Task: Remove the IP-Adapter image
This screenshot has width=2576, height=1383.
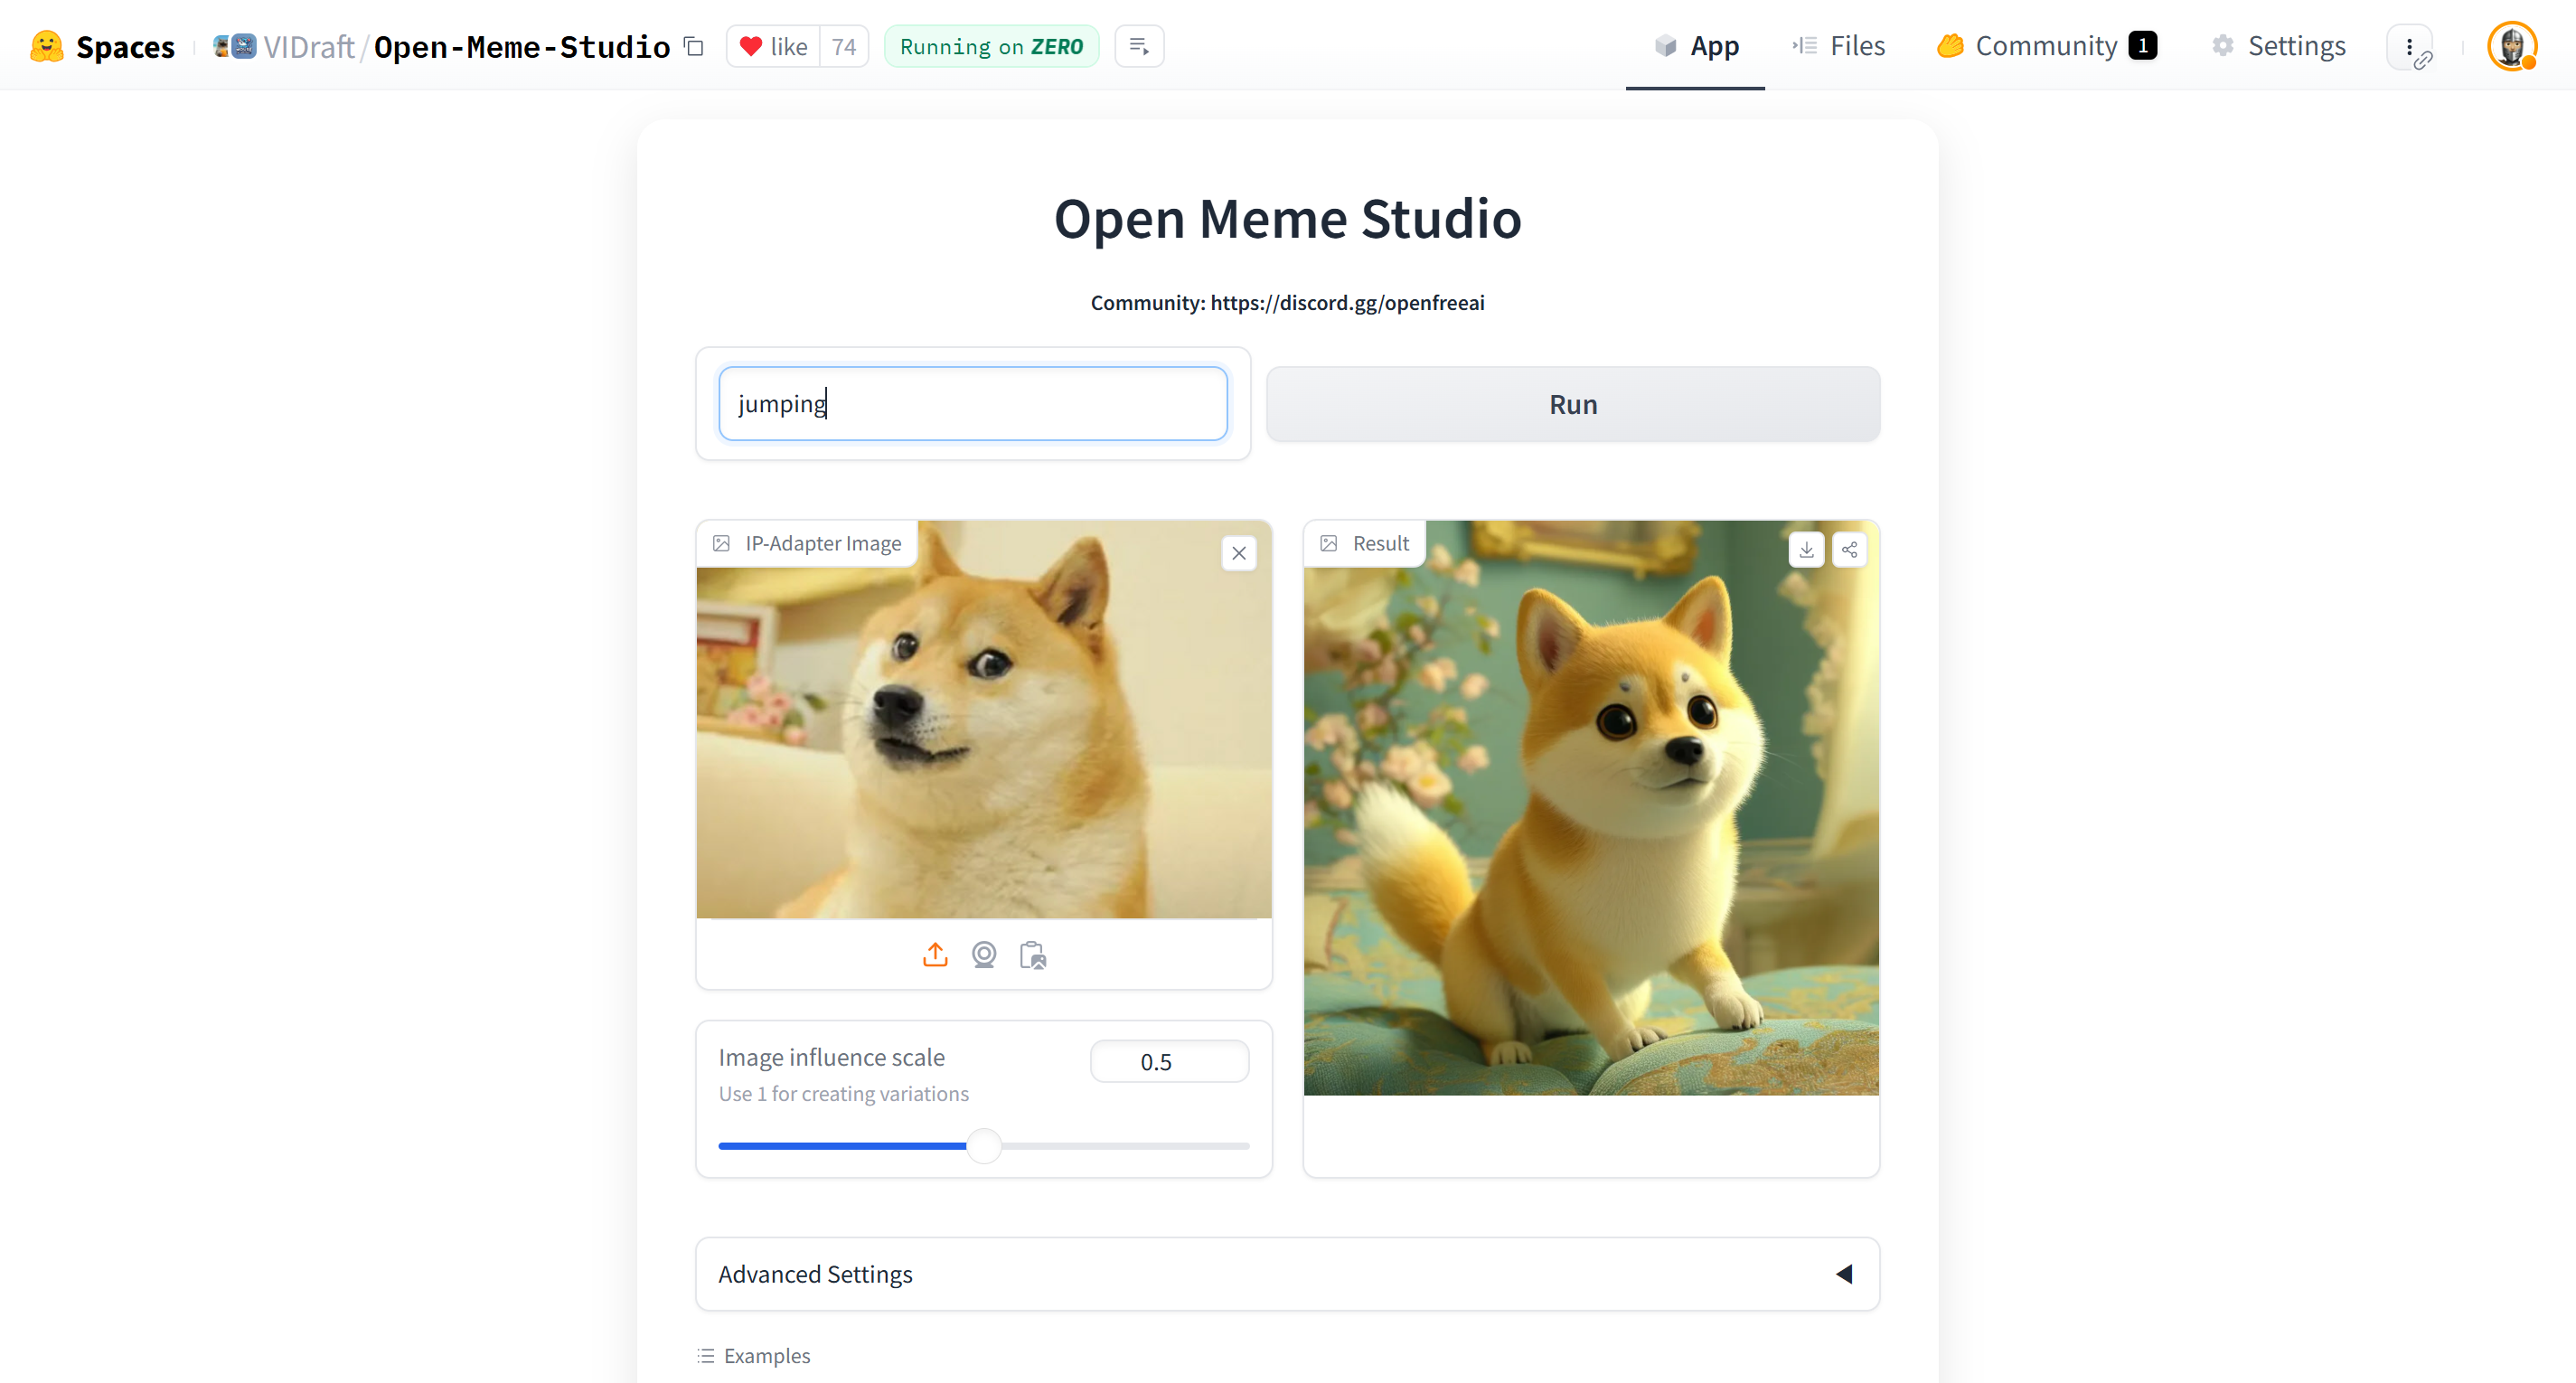Action: pyautogui.click(x=1239, y=553)
